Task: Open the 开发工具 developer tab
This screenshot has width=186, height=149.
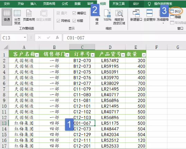Action: tap(119, 4)
